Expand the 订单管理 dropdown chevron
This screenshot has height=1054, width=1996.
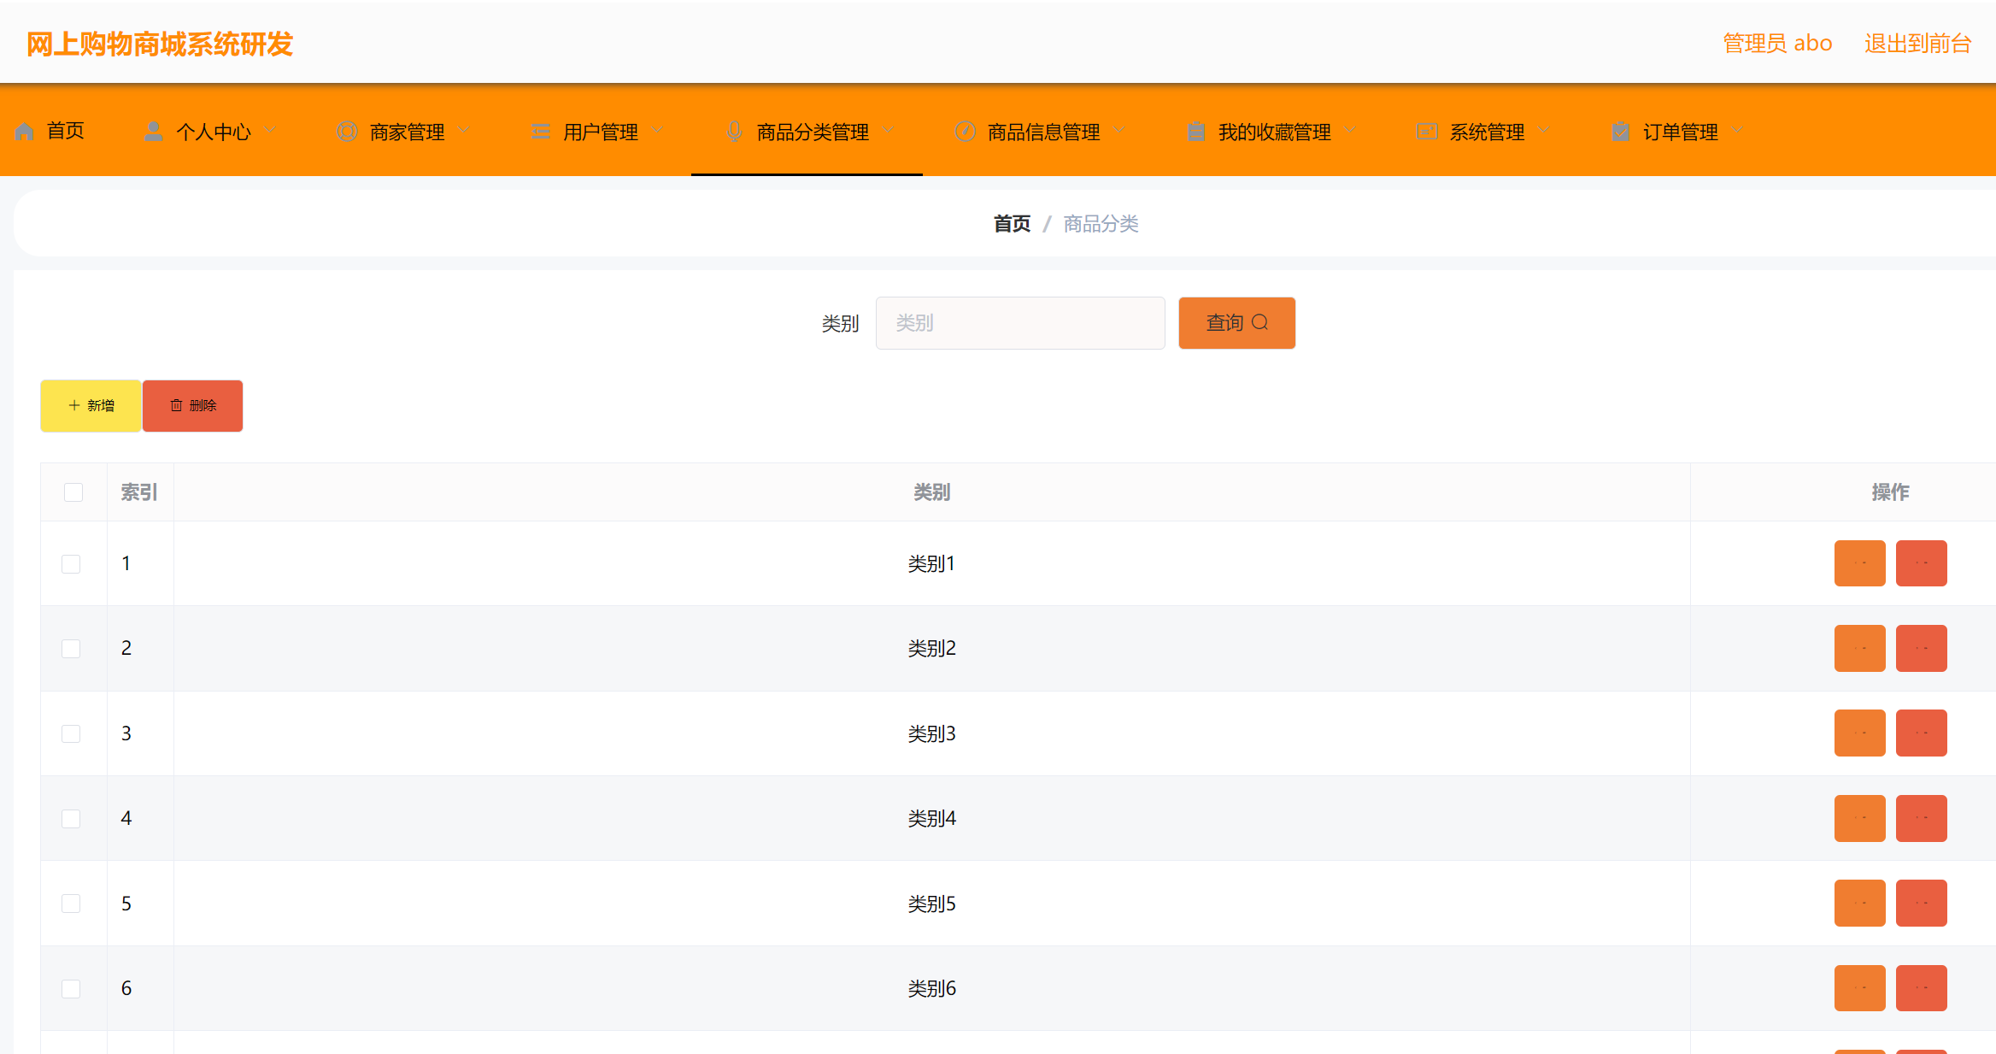(1737, 131)
